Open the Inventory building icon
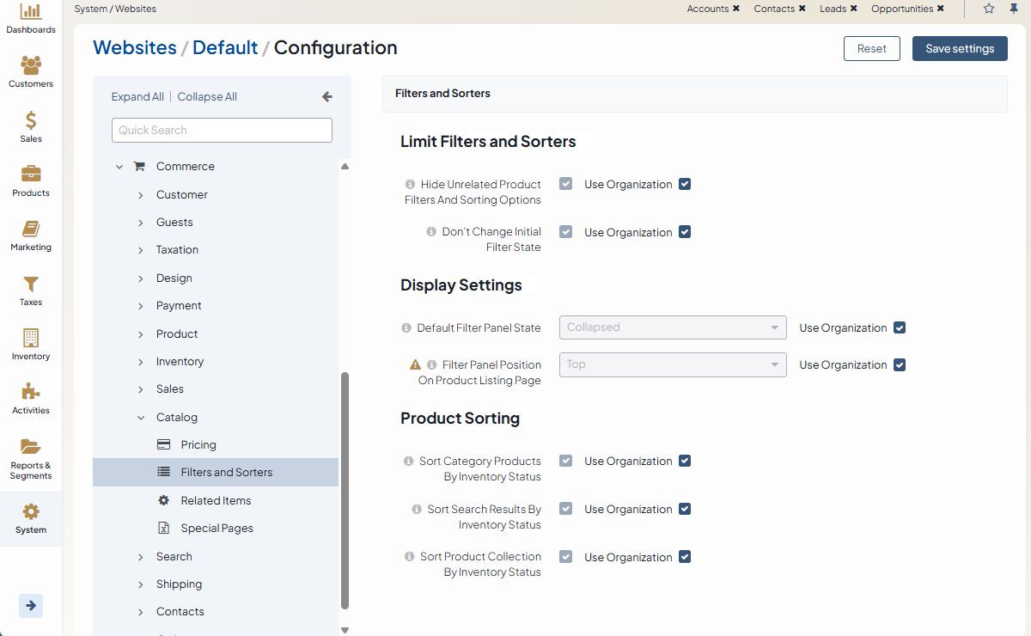1031x636 pixels. coord(31,338)
